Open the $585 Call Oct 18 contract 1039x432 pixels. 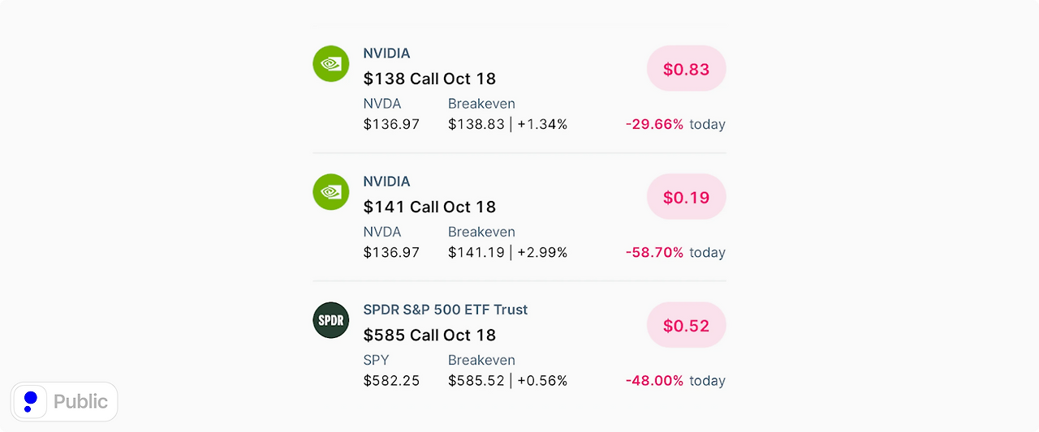pos(429,335)
